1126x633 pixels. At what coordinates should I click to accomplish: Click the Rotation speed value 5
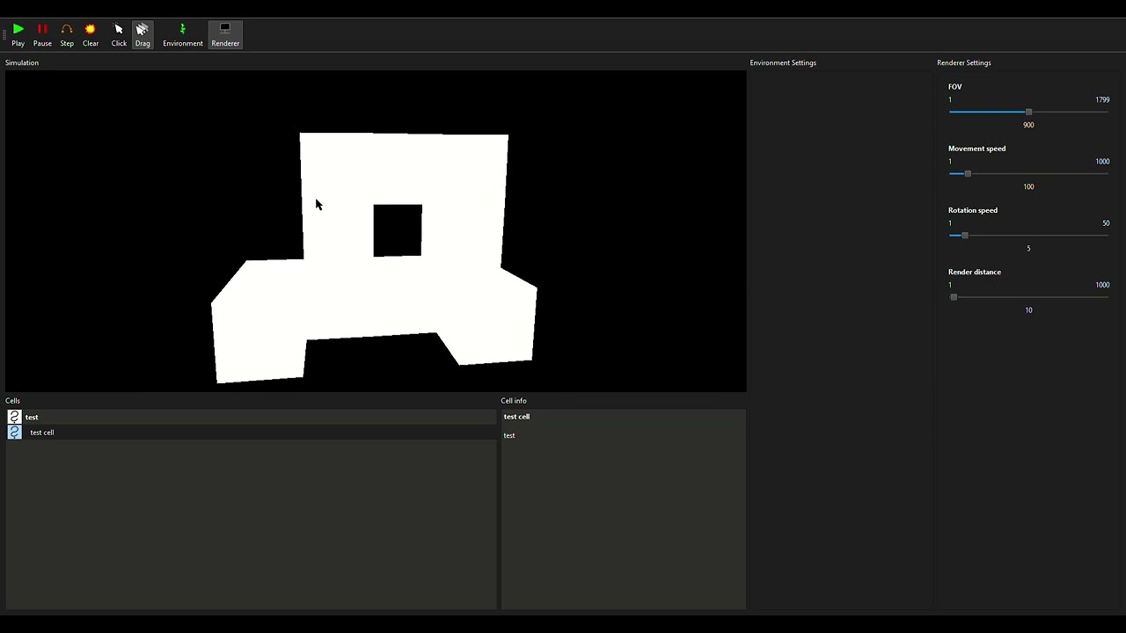[x=1028, y=248]
